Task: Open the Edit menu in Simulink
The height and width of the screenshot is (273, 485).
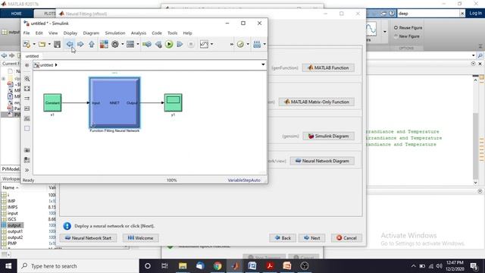Action: coord(39,33)
